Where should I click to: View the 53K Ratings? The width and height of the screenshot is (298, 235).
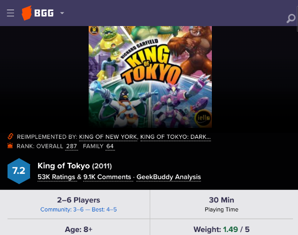tap(56, 177)
